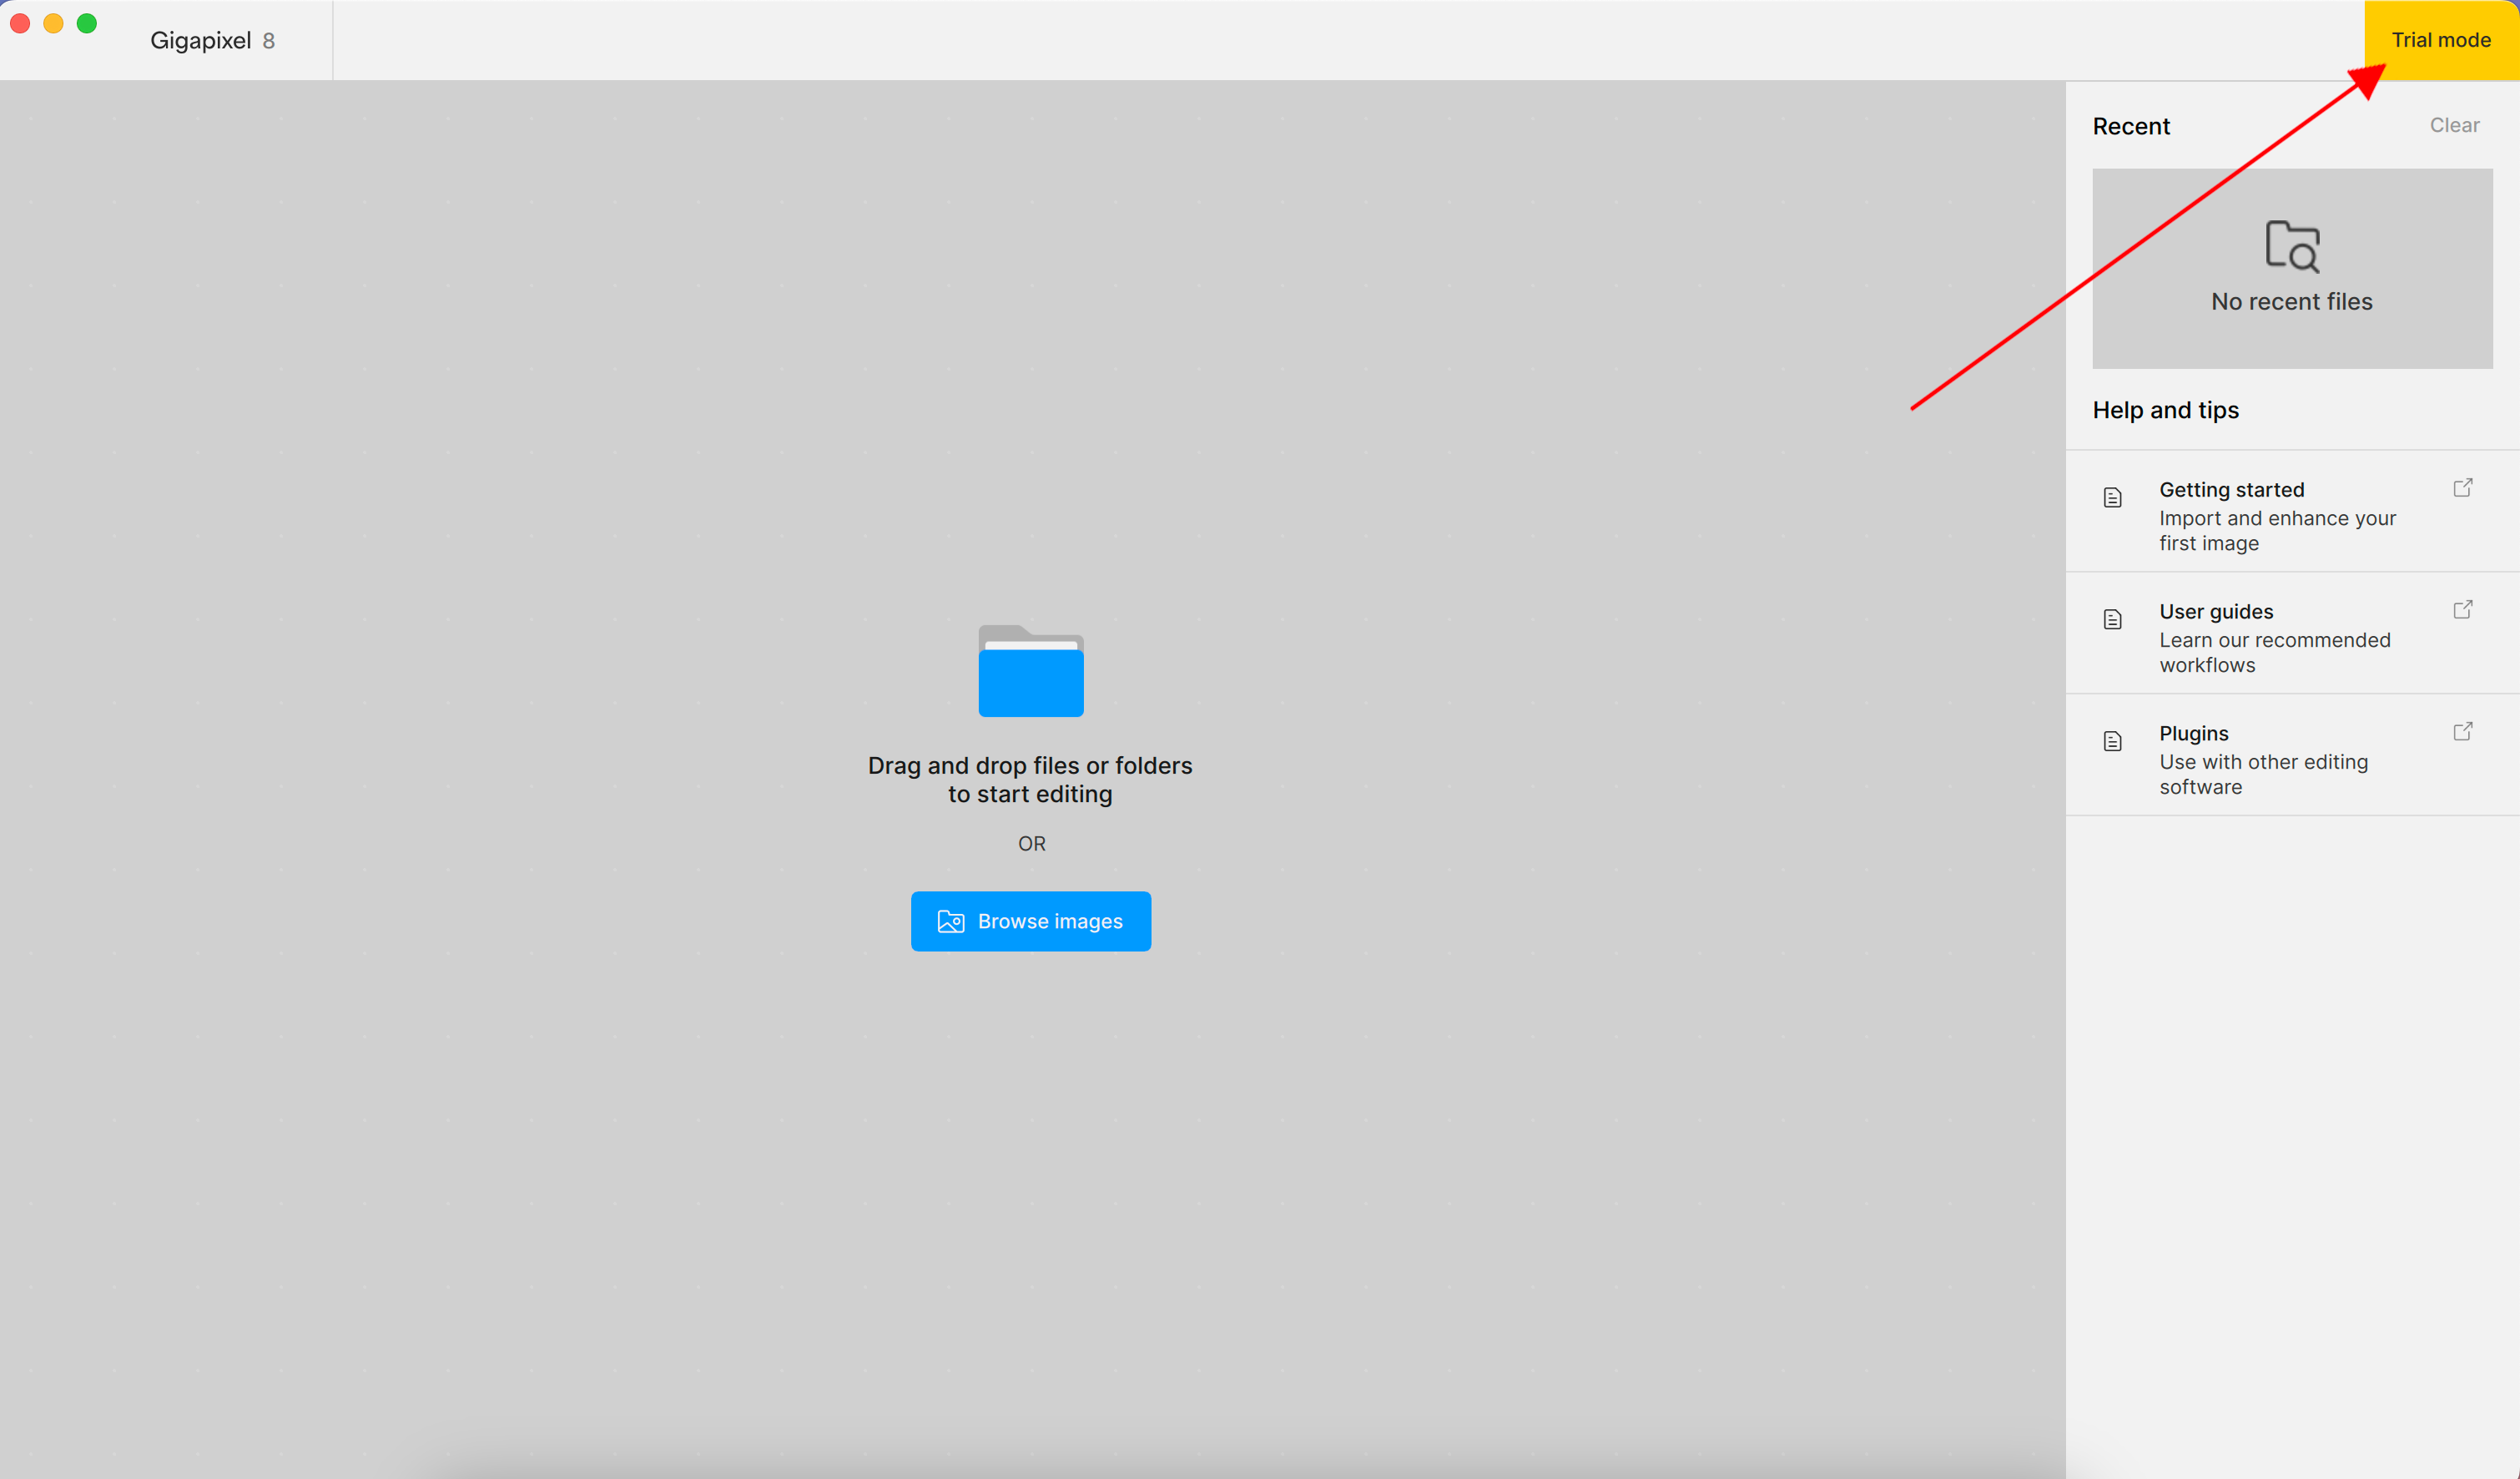This screenshot has height=1479, width=2520.
Task: Open the Getting started external link icon
Action: (2462, 488)
